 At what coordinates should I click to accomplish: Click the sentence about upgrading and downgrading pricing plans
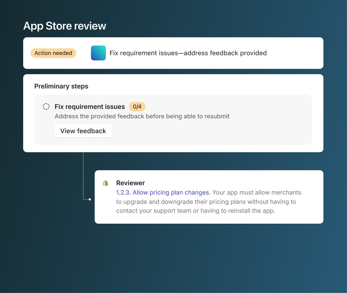209,202
